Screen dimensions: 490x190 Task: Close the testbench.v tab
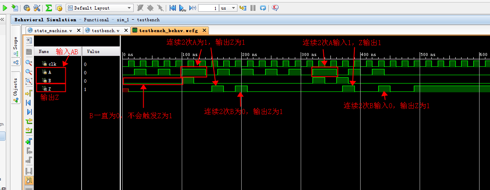coord(126,30)
